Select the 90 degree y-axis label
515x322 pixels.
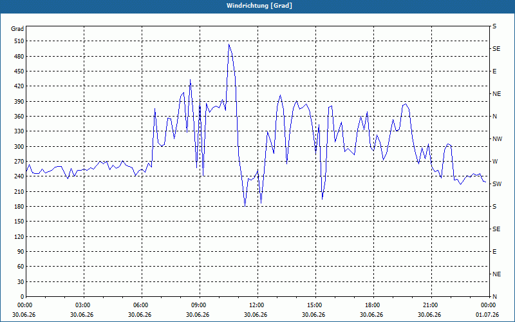coord(21,252)
